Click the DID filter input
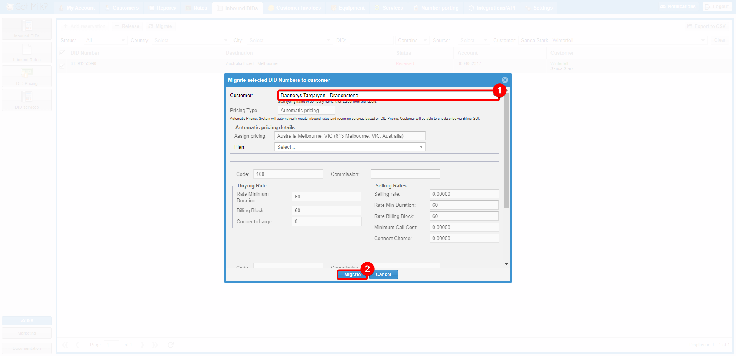The width and height of the screenshot is (736, 356). click(x=371, y=40)
